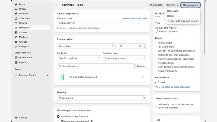The height and width of the screenshot is (122, 217).
Task: Click the Products tag icon
Action: (x=16, y=14)
